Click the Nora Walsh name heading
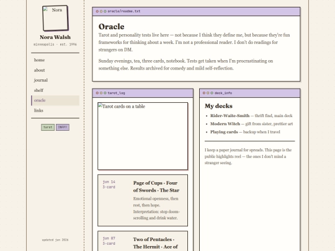335x251 pixels. (x=55, y=37)
